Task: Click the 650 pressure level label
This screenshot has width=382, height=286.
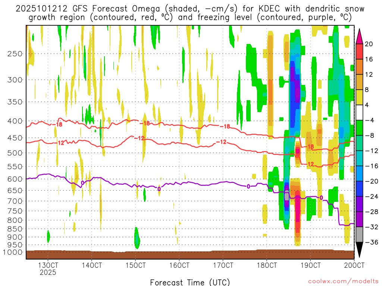Action: [x=15, y=190]
